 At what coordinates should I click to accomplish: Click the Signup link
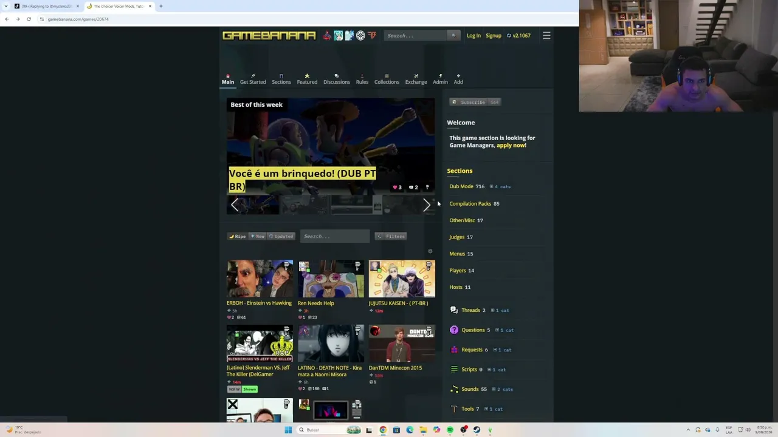494,36
